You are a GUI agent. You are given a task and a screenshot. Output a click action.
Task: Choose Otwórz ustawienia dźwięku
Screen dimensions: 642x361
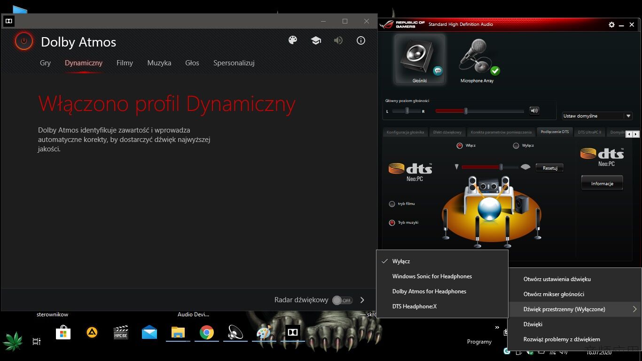(575, 279)
